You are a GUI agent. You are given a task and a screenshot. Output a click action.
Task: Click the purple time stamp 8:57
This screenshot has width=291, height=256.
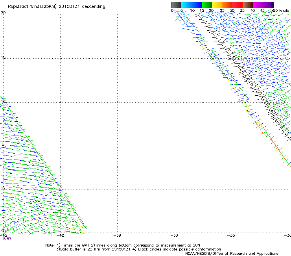pyautogui.click(x=7, y=239)
